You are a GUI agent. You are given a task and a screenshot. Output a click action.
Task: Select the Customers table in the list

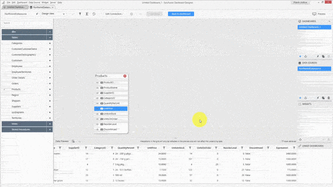tap(17, 60)
